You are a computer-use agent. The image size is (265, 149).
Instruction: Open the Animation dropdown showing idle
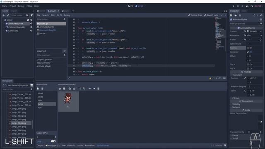coord(255,36)
